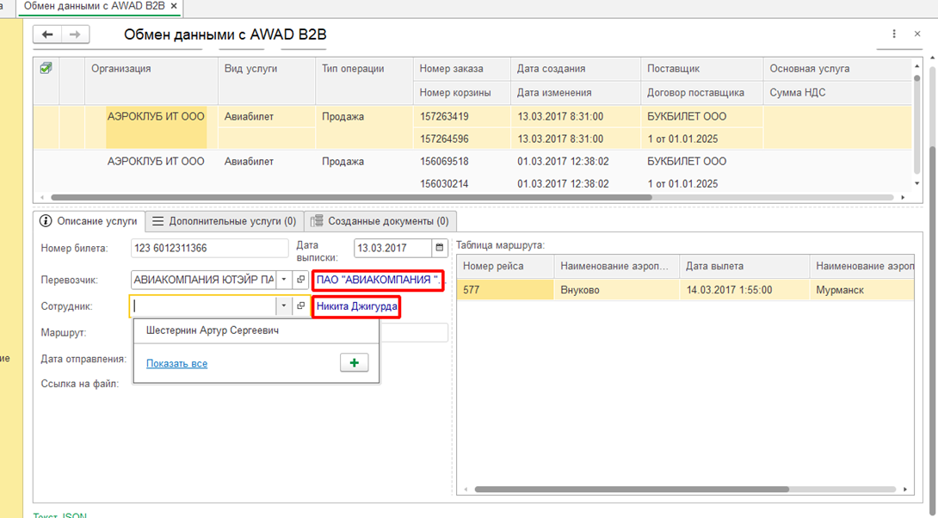
Task: Click the Показать все link
Action: click(x=176, y=363)
